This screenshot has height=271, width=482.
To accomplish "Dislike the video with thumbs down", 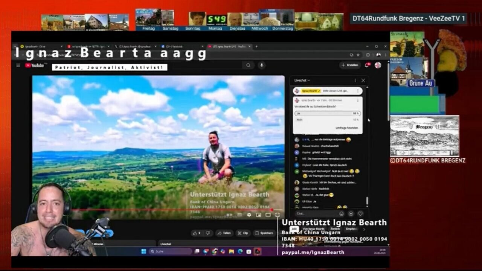I will tap(208, 233).
